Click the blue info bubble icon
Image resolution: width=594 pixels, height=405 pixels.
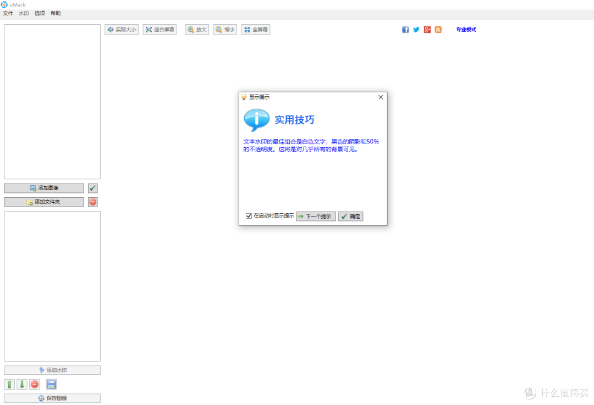[256, 120]
